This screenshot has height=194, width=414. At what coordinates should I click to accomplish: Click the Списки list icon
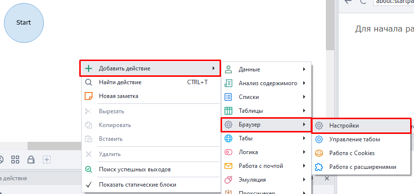[228, 97]
